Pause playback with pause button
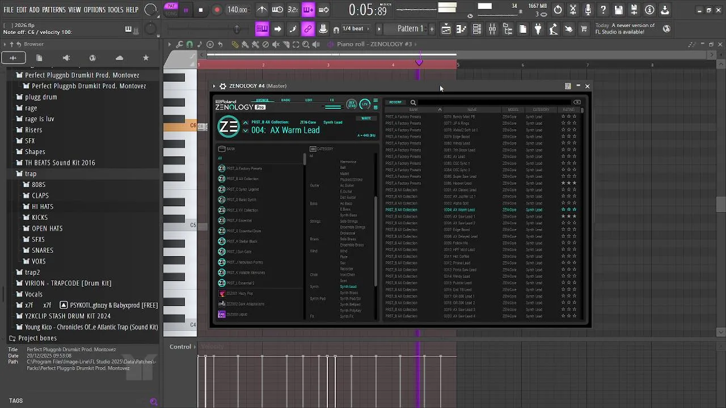Image resolution: width=726 pixels, height=408 pixels. click(x=186, y=10)
